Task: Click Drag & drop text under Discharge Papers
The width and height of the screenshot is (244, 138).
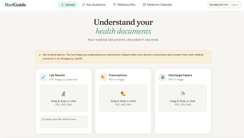Action: pyautogui.click(x=183, y=101)
